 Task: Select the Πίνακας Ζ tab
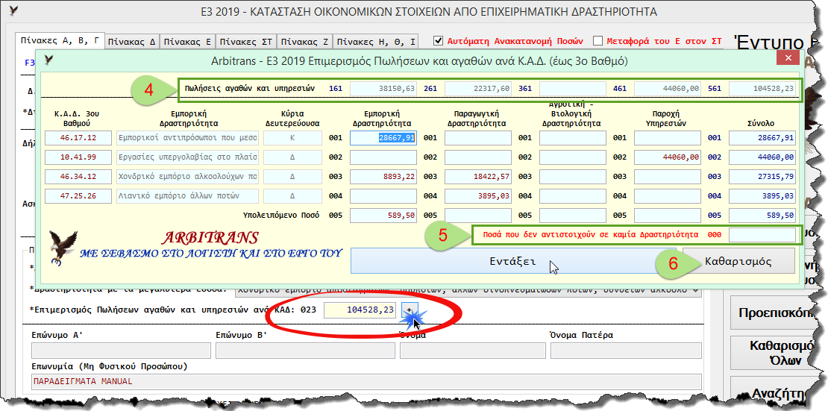304,42
